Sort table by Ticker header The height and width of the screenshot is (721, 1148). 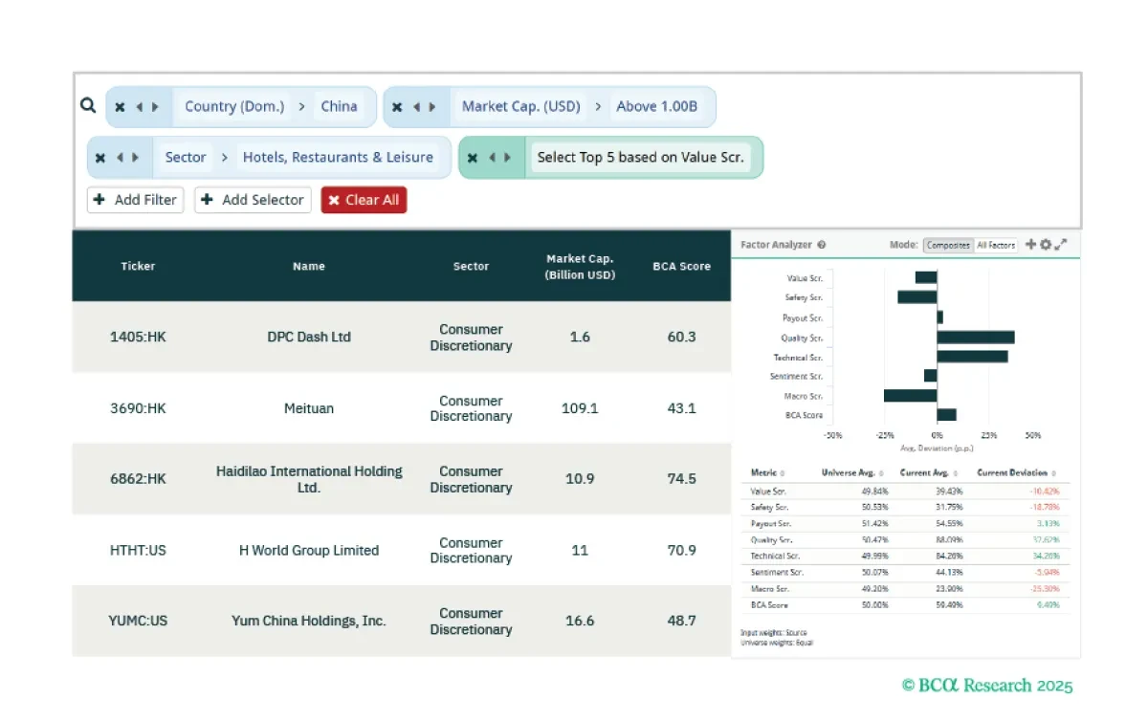[138, 267]
